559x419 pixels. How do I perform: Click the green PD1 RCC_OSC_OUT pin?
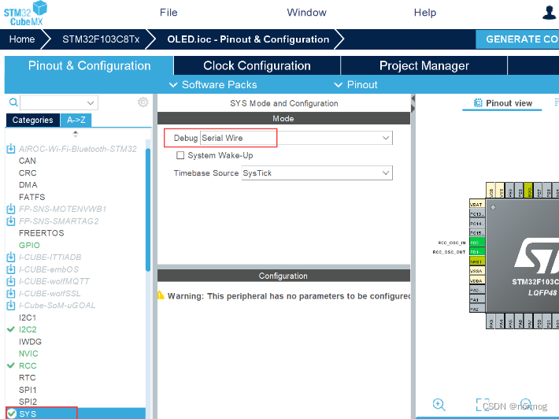pyautogui.click(x=477, y=252)
